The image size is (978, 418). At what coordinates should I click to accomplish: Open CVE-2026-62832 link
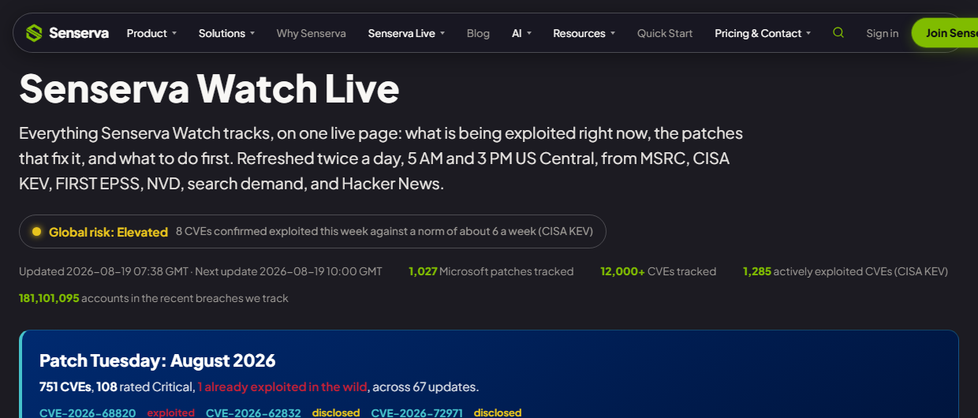click(x=253, y=412)
